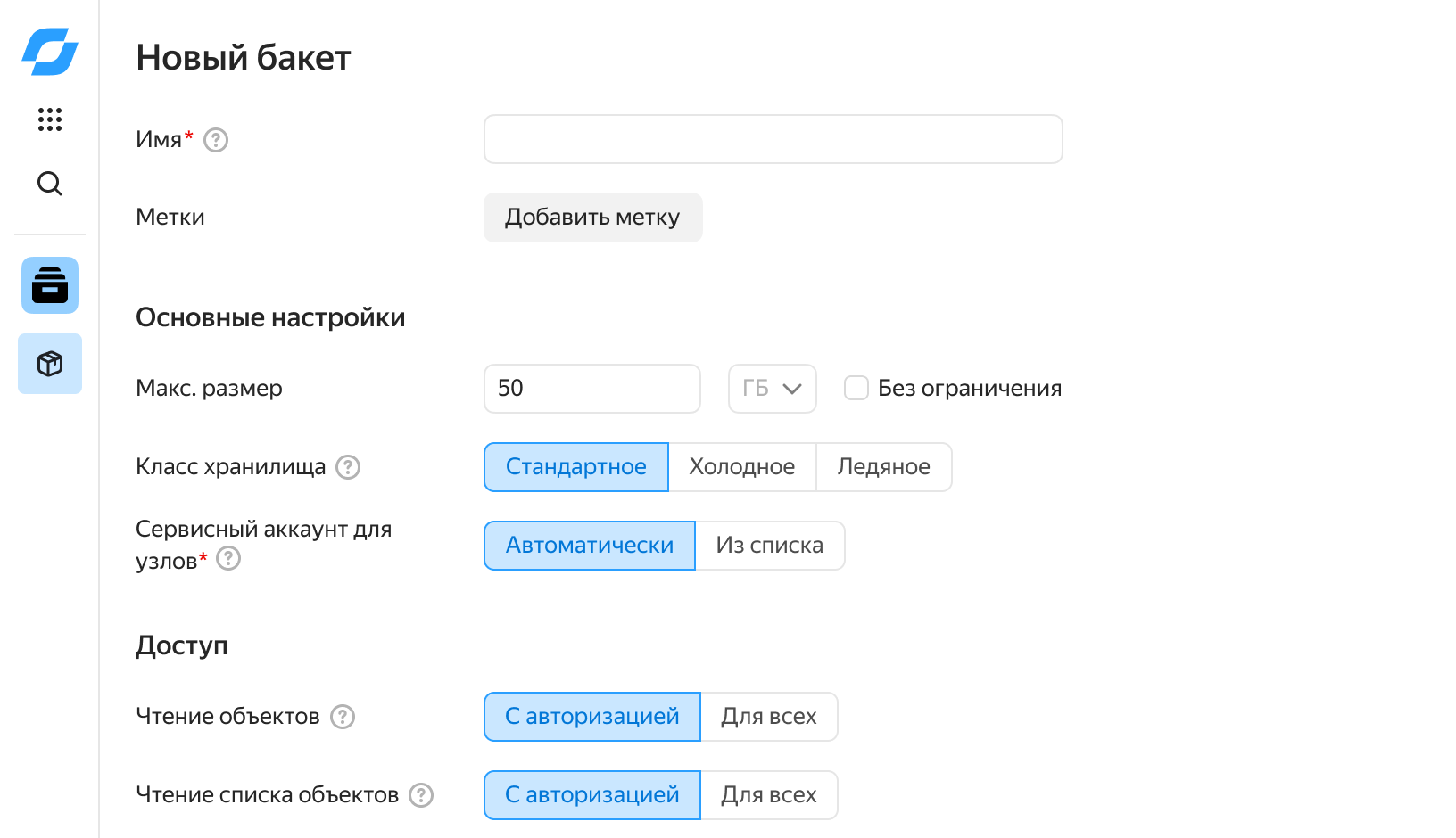Show help for Класс хранилища
Screen dimensions: 1456x838
(348, 467)
